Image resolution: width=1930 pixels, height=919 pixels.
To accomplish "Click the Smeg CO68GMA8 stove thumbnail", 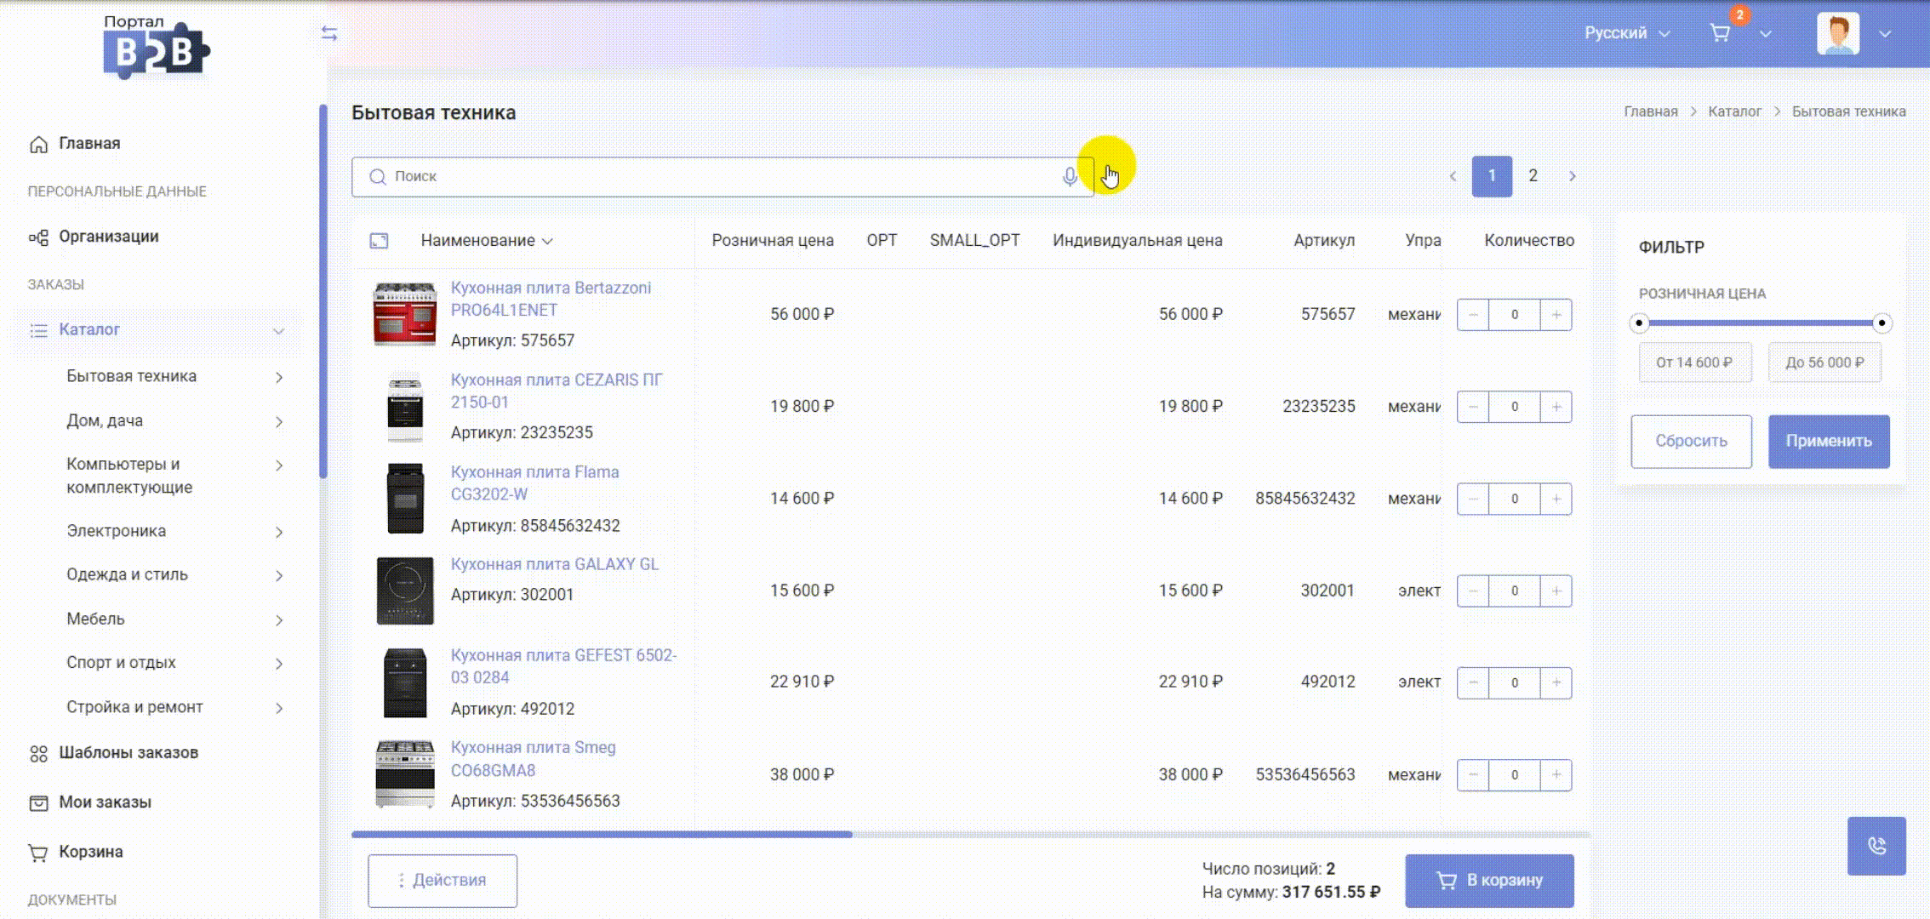I will [405, 774].
